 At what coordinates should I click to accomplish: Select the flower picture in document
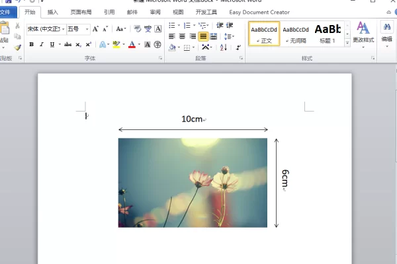click(x=193, y=182)
